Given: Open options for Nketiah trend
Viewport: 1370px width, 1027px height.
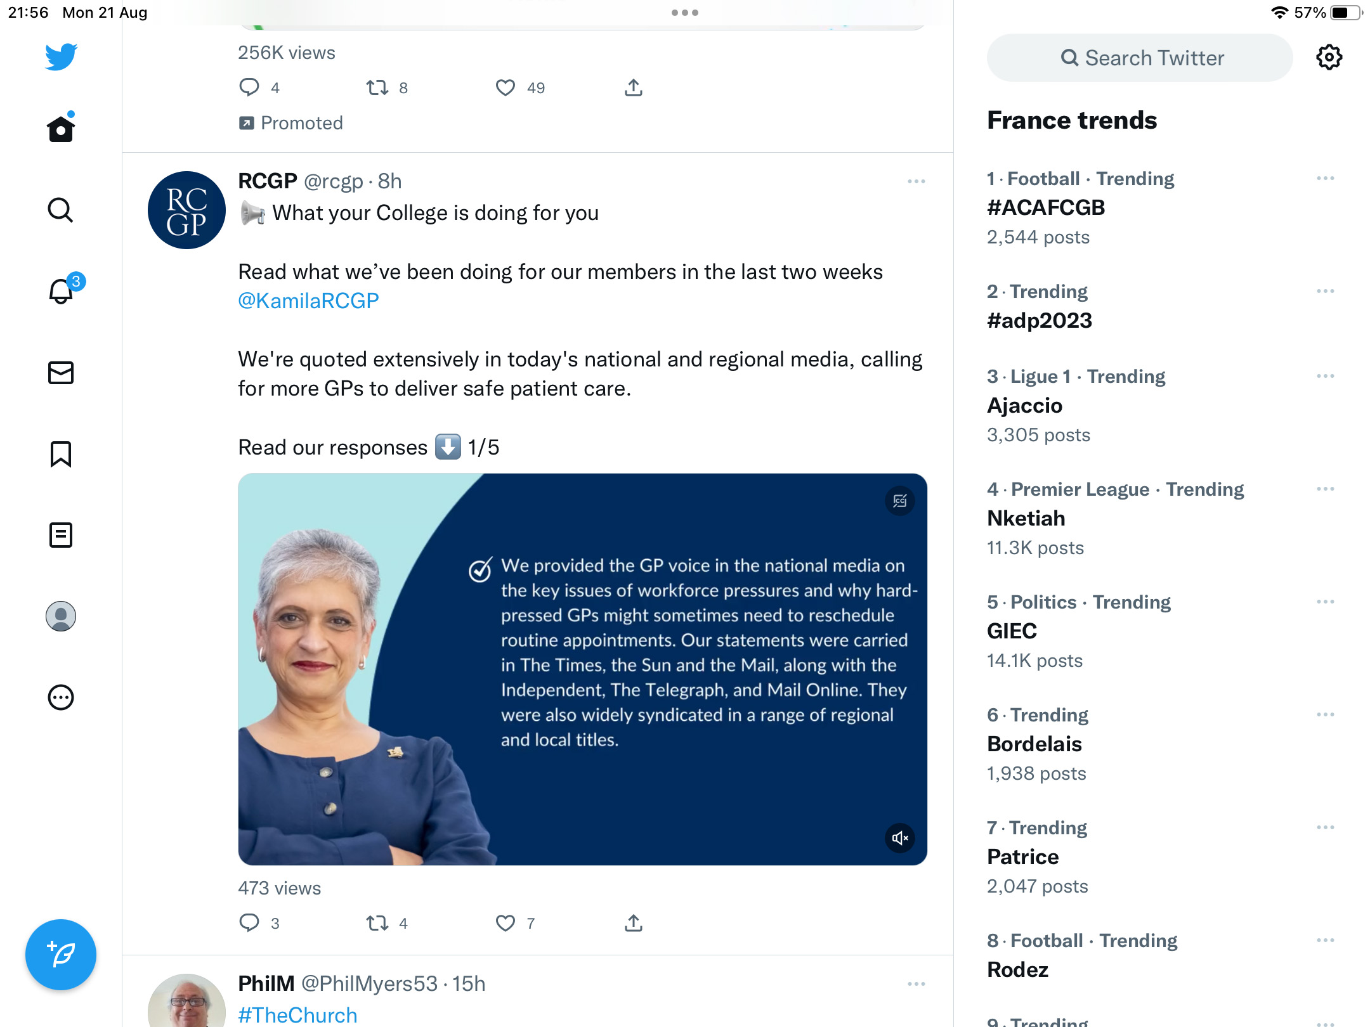Looking at the screenshot, I should [1325, 489].
